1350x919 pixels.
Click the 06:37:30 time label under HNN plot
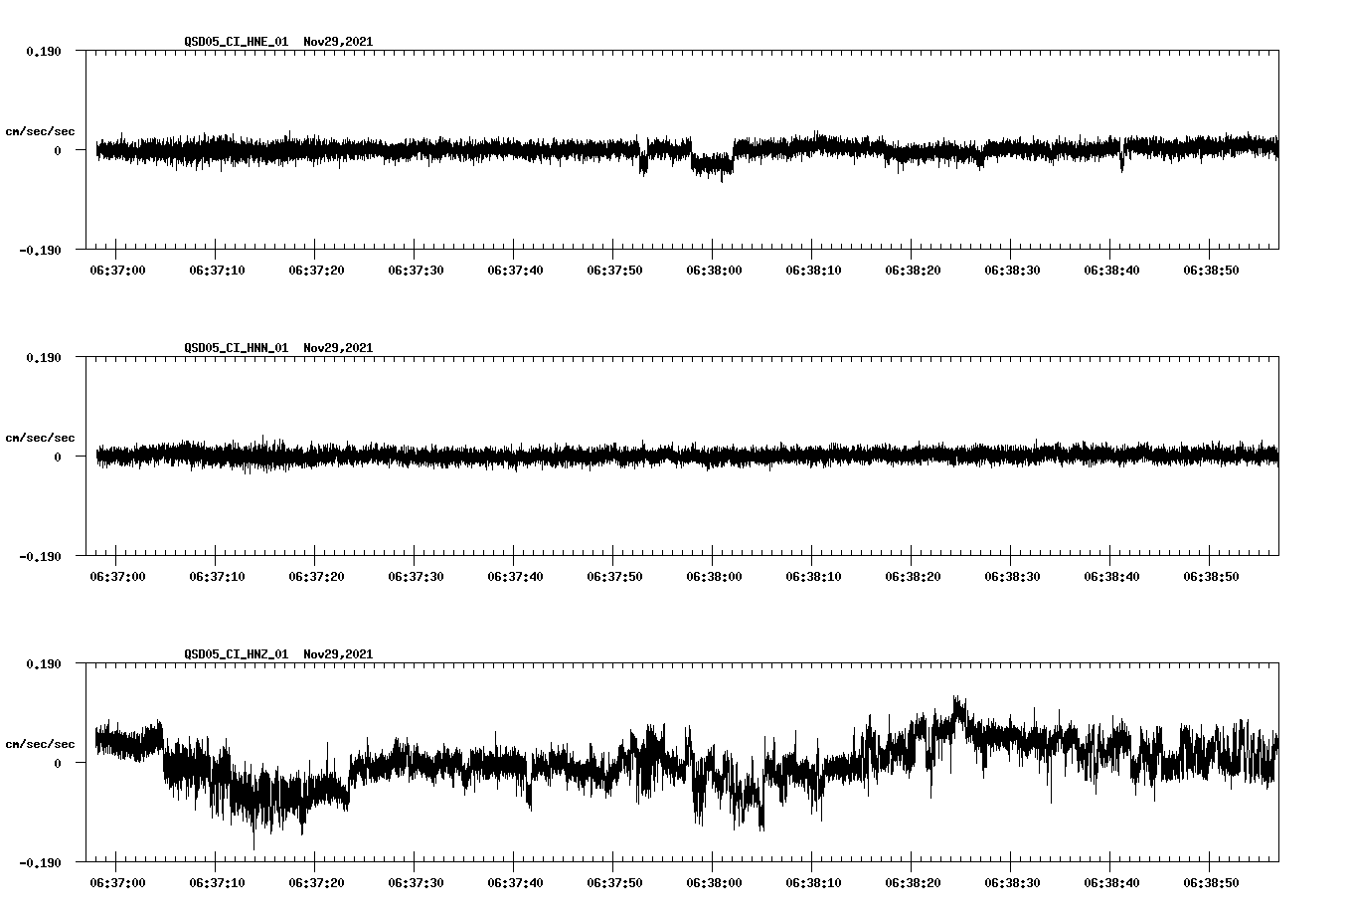(416, 577)
